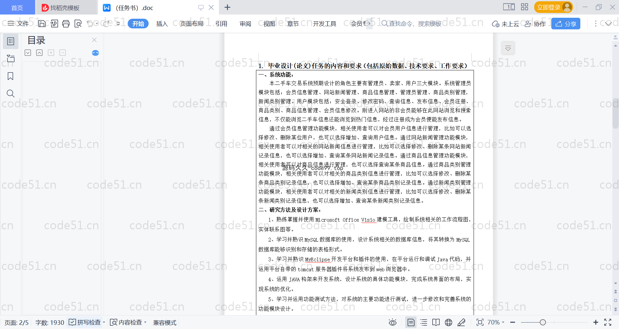Switch to web layout globe icon
619x329 pixels.
448,322
